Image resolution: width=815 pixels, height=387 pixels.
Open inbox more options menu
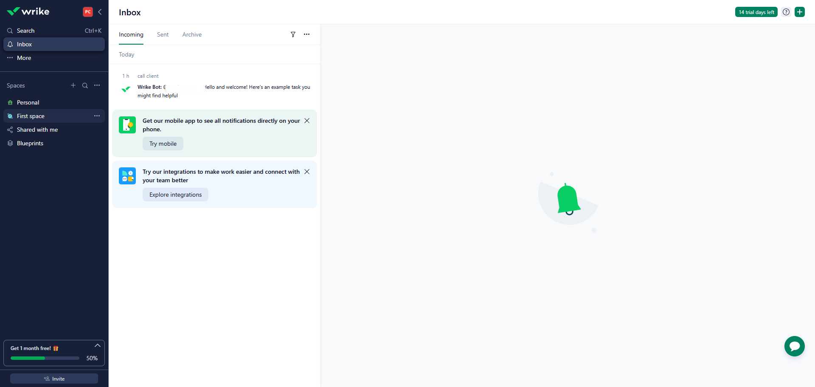click(307, 34)
